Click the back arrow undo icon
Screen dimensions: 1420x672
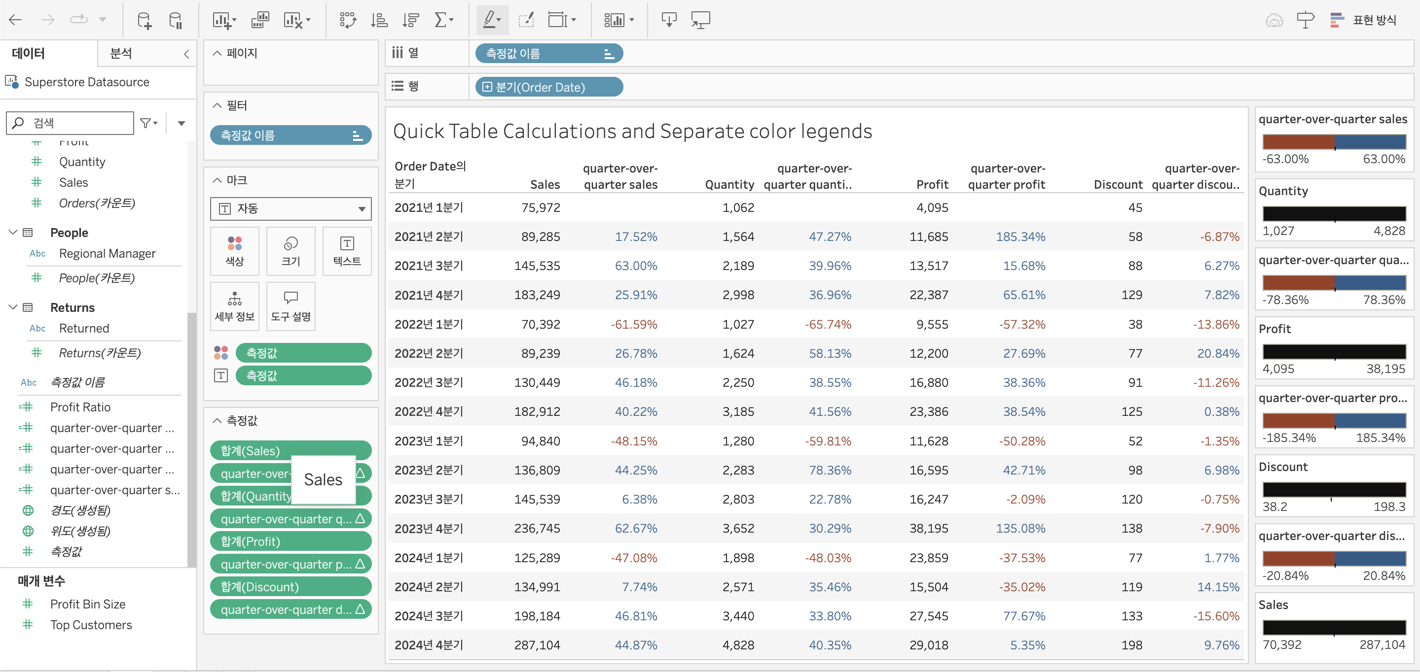click(15, 20)
